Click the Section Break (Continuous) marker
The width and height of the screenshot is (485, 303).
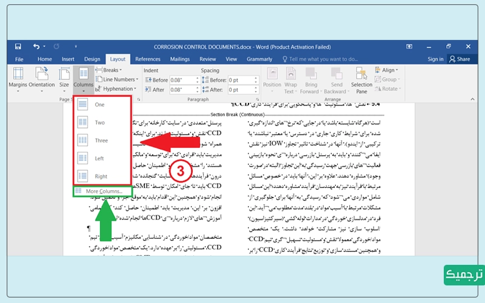click(237, 115)
